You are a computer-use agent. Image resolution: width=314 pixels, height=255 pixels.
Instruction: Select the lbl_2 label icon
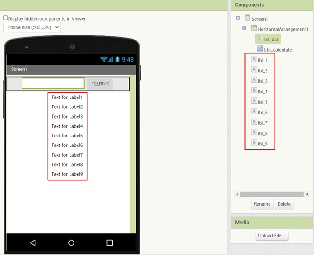(x=254, y=70)
